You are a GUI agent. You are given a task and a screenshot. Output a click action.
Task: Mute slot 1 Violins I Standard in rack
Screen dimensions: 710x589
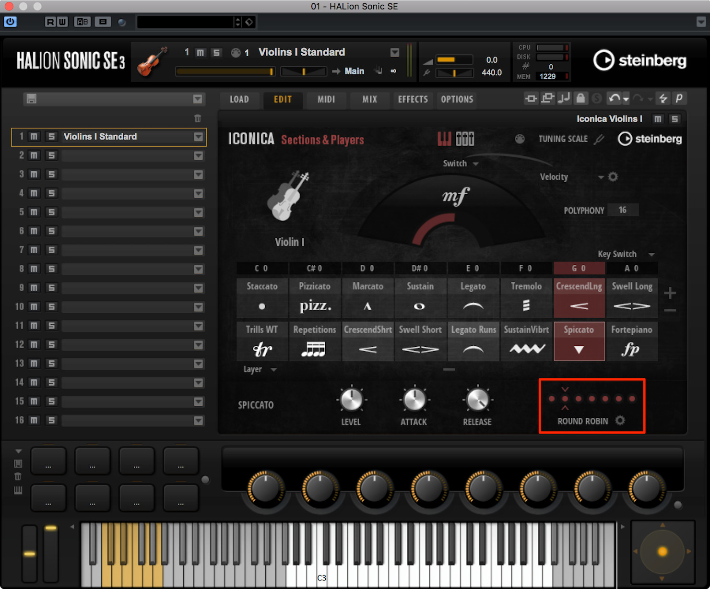(34, 137)
